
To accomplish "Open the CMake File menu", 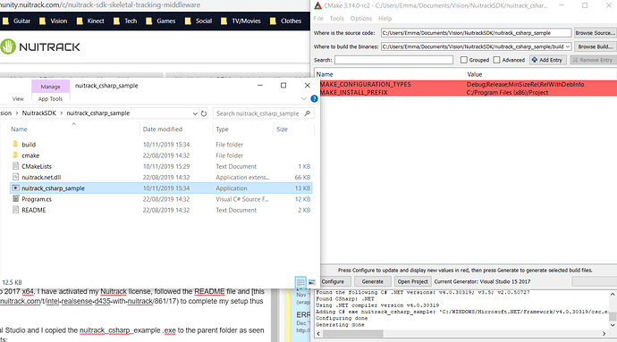I will [x=318, y=19].
